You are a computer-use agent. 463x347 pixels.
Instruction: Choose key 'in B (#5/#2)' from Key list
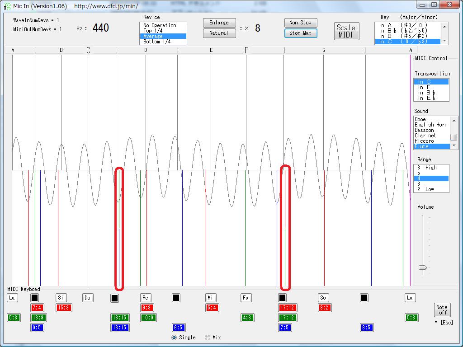[408, 36]
